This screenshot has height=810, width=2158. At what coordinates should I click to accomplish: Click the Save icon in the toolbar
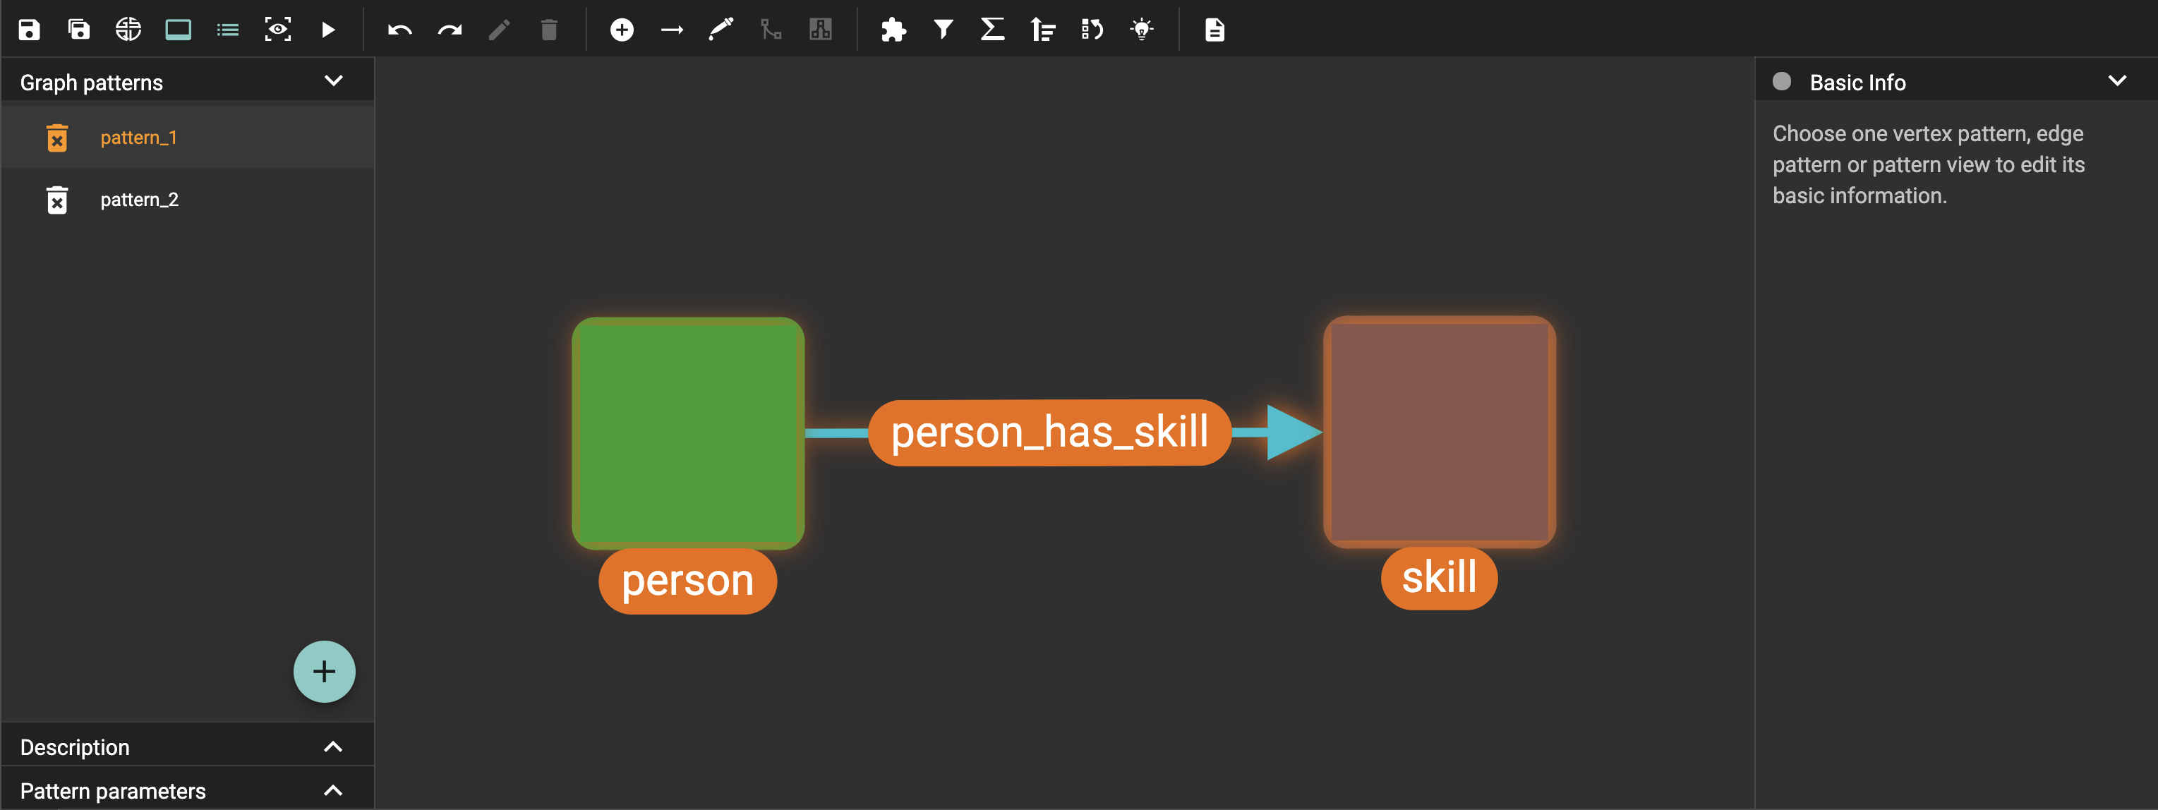click(x=30, y=30)
